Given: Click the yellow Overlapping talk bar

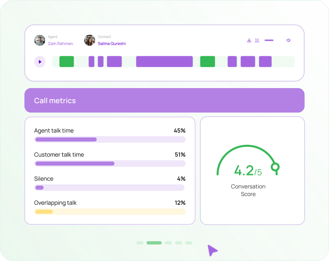Looking at the screenshot, I should coord(44,212).
